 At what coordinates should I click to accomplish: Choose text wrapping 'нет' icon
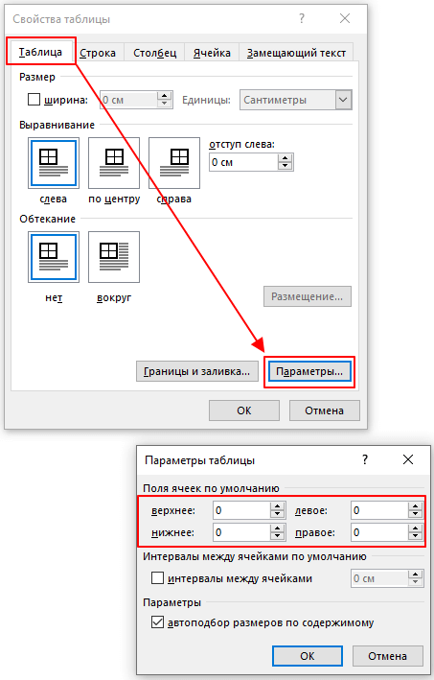click(x=54, y=257)
